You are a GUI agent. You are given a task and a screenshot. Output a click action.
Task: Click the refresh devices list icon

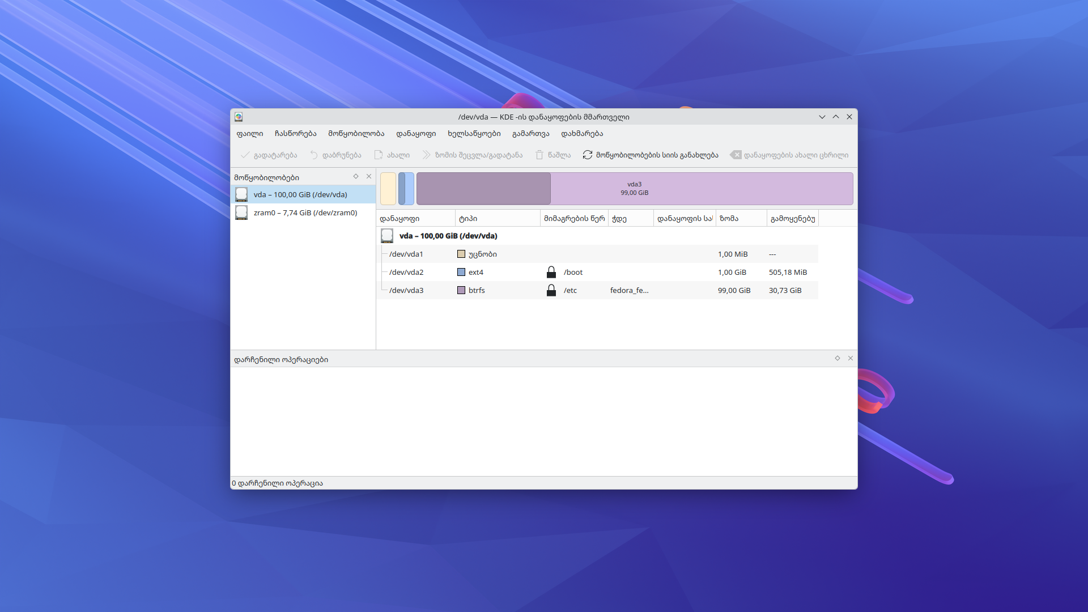(588, 155)
